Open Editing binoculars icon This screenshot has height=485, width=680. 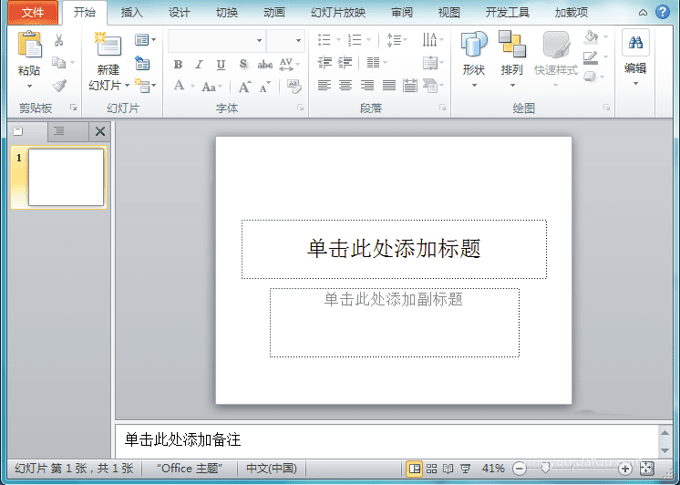(635, 43)
